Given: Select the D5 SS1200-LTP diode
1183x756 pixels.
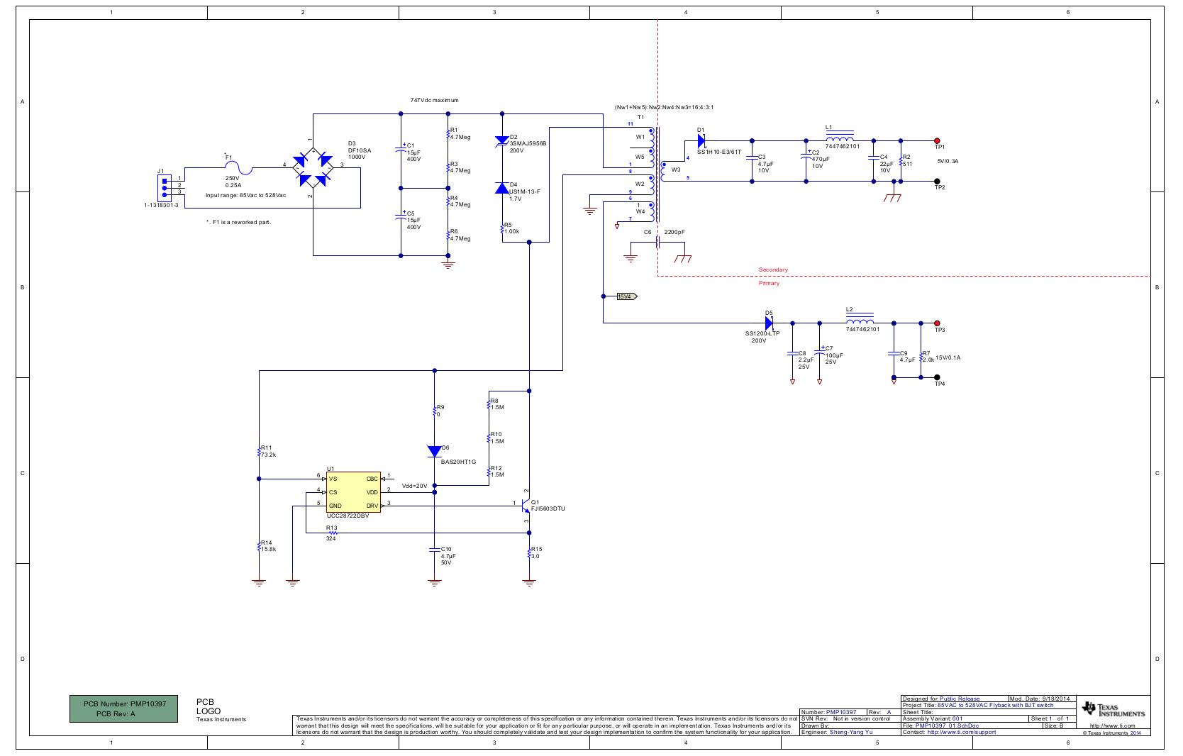Looking at the screenshot, I should point(769,323).
